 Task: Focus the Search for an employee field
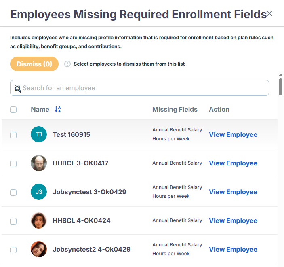pos(139,88)
